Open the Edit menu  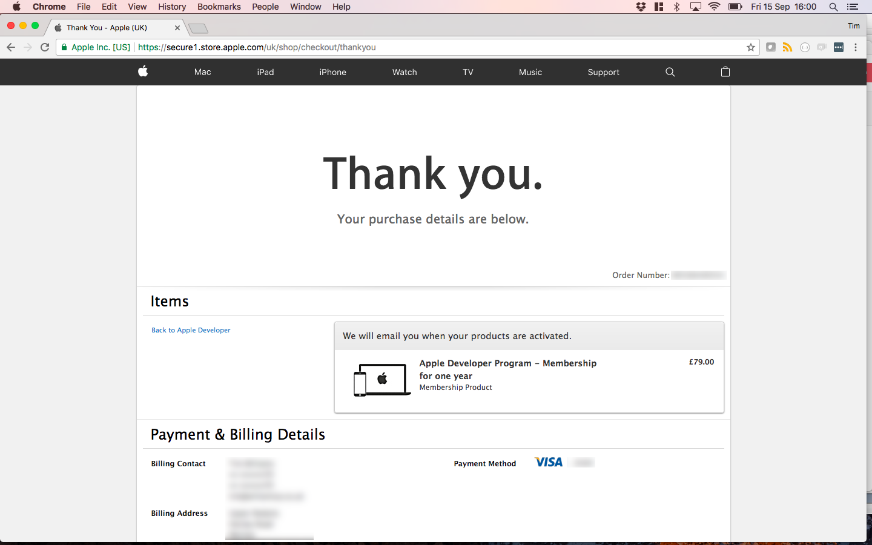[109, 7]
